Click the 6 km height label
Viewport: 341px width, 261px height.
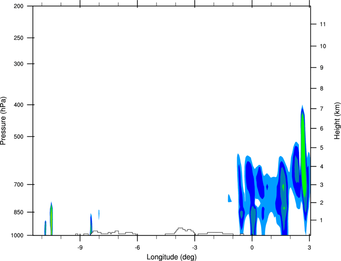point(322,128)
